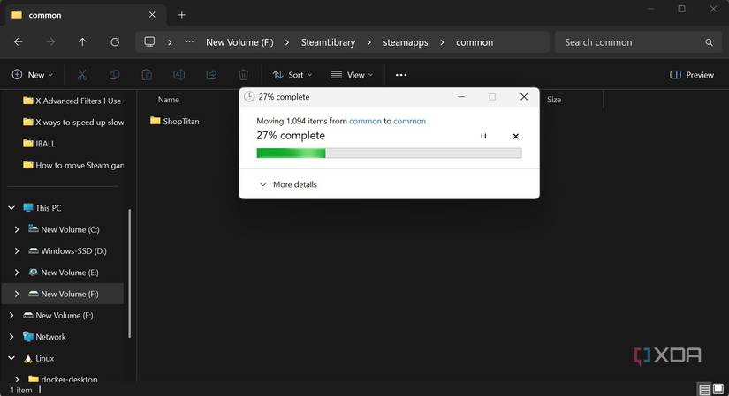Click the sidebar vertical scrollbar
Viewport: 729px width, 396px height.
(x=129, y=274)
